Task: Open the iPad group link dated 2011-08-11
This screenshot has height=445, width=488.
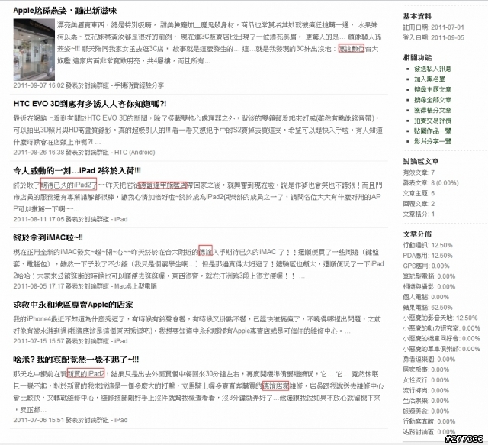Action: (120, 219)
